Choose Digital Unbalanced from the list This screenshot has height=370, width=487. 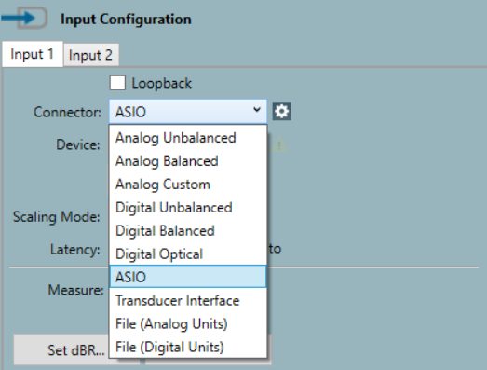pos(188,208)
